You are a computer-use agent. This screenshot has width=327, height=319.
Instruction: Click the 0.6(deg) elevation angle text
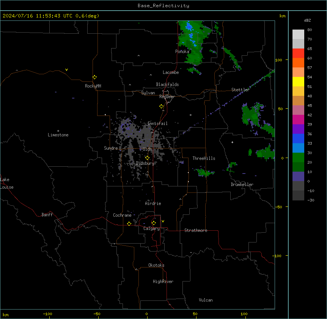coord(87,16)
